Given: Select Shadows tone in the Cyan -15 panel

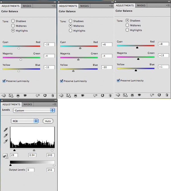Looking at the screenshot, I should 13,21.
